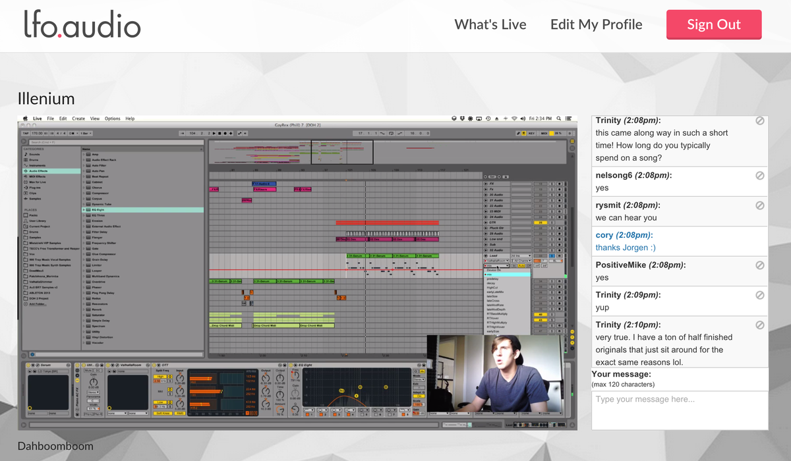Open Spotlight search magnifier icon
791x461 pixels.
point(559,119)
